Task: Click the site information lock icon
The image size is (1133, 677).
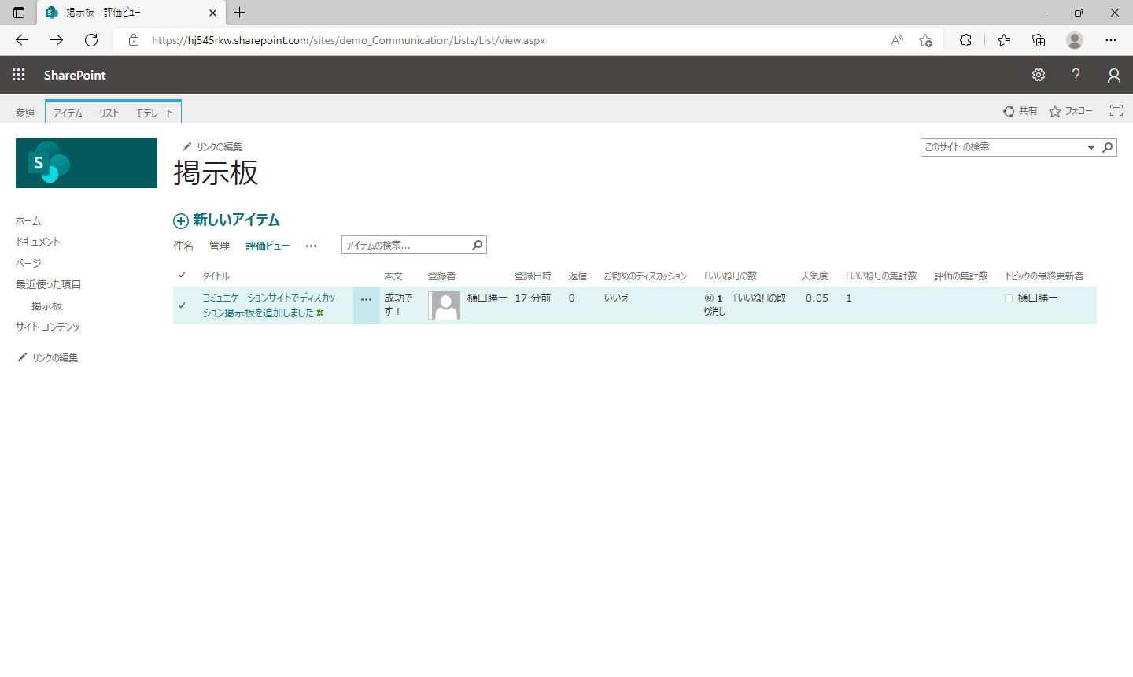Action: coord(134,40)
